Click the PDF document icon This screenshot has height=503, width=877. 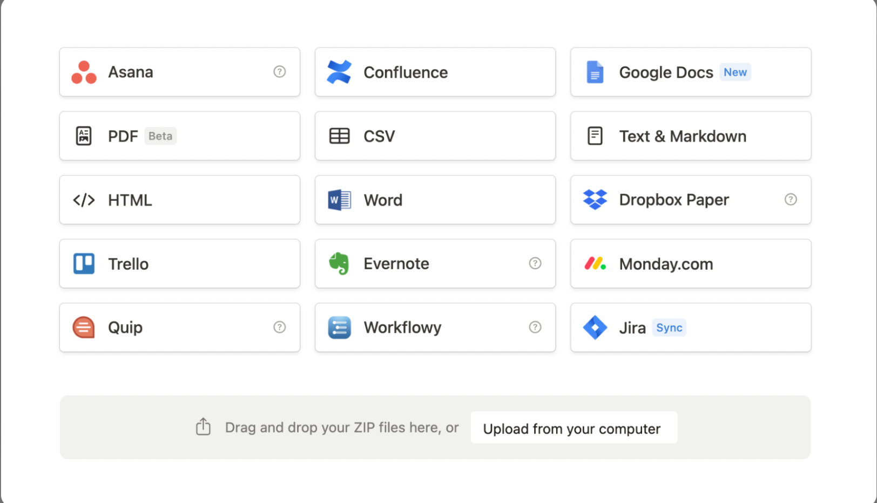[x=84, y=136]
